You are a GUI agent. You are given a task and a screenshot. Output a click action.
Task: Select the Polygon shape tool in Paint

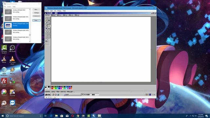click(49, 34)
